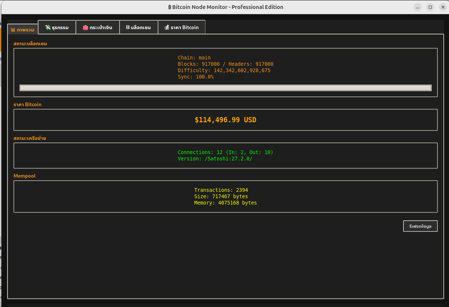
Task: Click the bar chart icon on ภาพรวม tab
Action: tap(13, 30)
